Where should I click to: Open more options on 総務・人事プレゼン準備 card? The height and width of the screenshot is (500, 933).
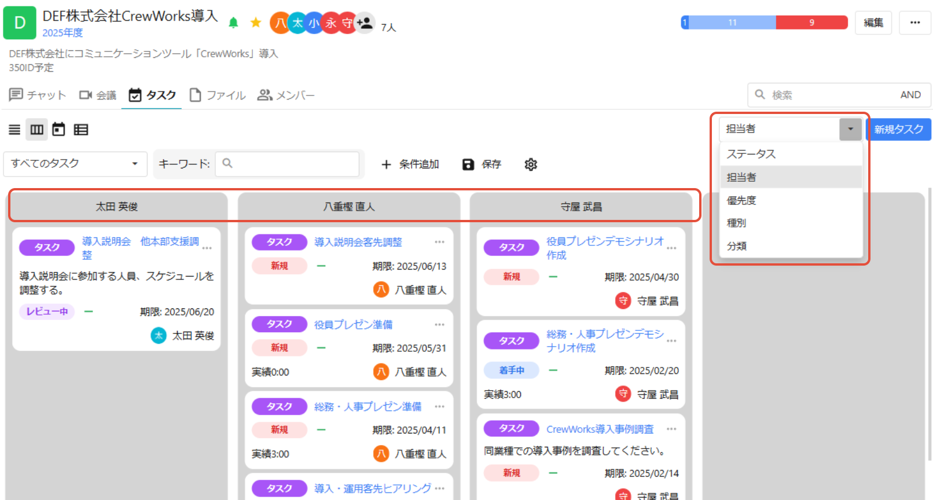[x=439, y=407]
